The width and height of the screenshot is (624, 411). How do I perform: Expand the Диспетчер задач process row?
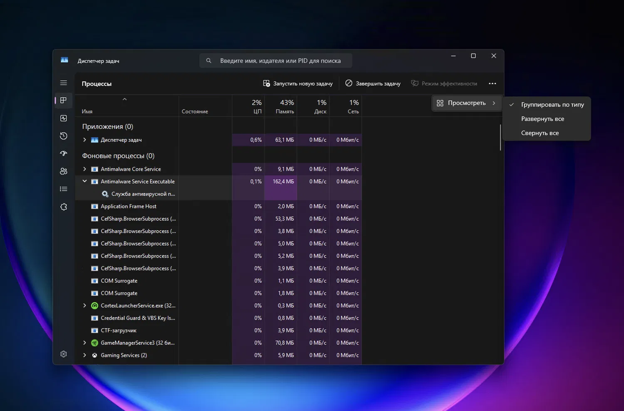tap(84, 140)
